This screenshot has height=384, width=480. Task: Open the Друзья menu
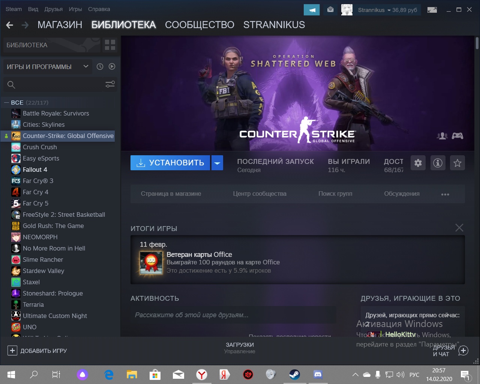[x=54, y=9]
